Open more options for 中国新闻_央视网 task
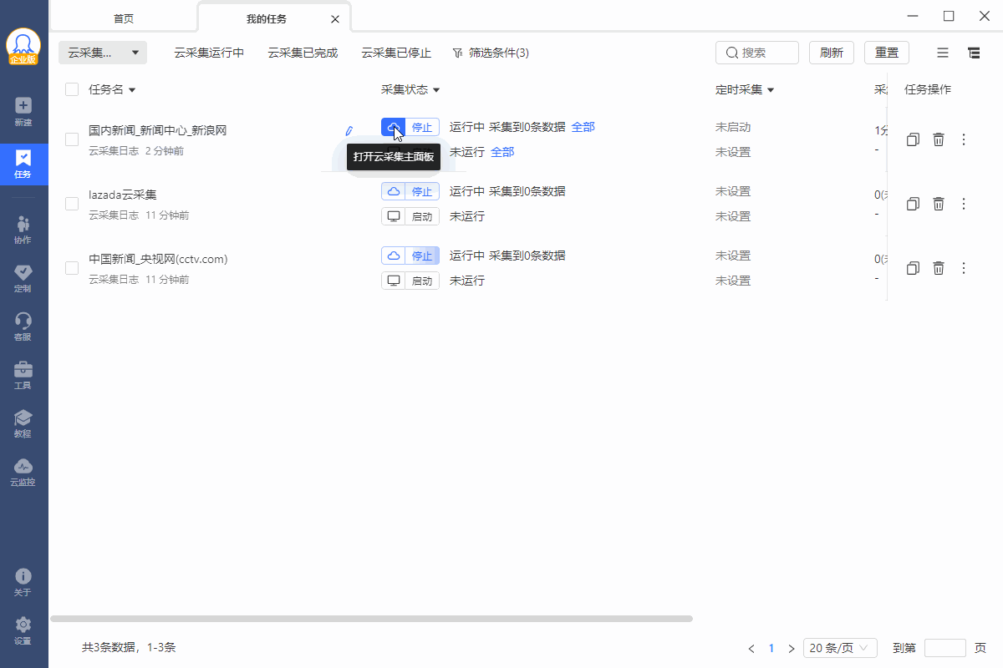 click(x=964, y=268)
